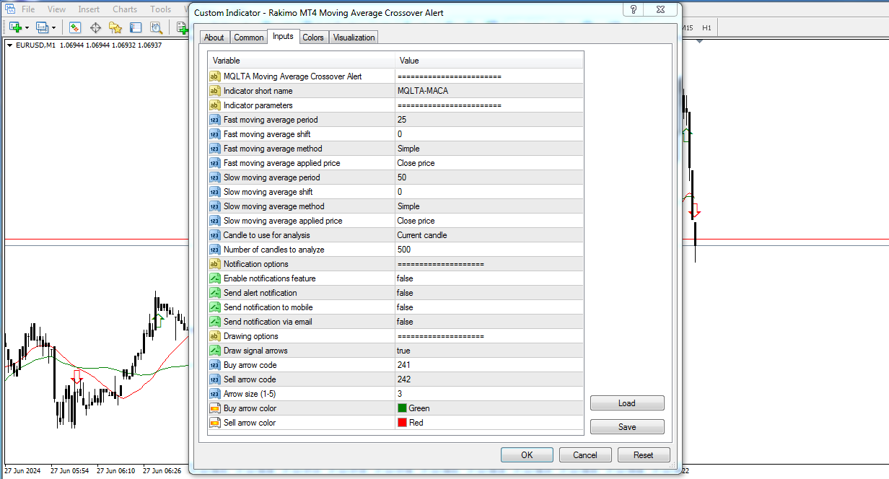This screenshot has width=889, height=479.
Task: Switch to the Colors tab
Action: 313,38
